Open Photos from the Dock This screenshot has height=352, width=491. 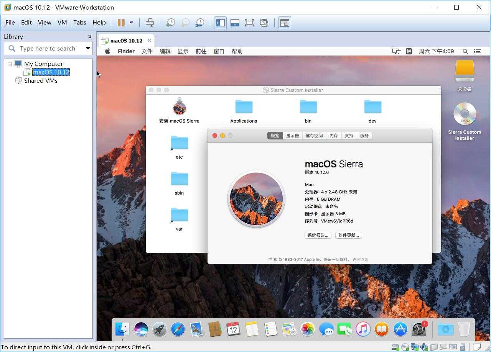coord(307,329)
